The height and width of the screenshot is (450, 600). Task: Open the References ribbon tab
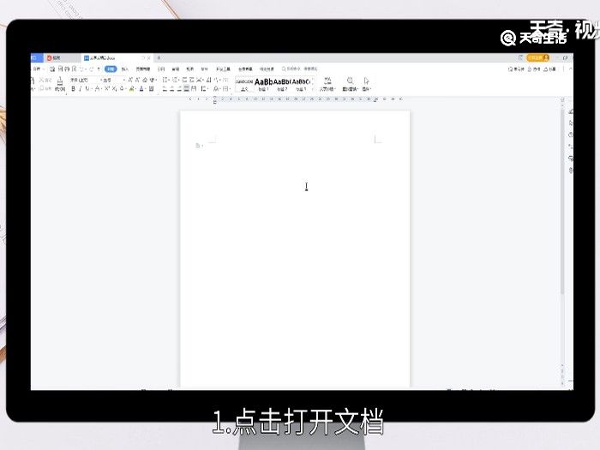pos(161,69)
